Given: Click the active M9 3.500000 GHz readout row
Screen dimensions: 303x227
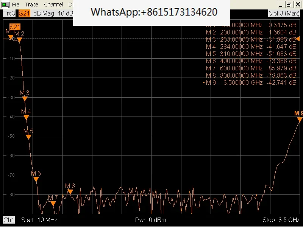Looking at the screenshot, I should [250, 82].
